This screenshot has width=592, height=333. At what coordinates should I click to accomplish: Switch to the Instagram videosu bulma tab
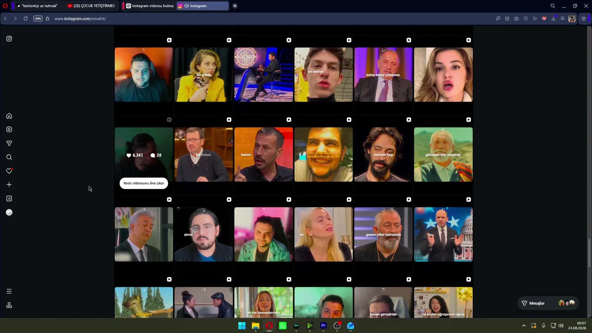pyautogui.click(x=149, y=6)
